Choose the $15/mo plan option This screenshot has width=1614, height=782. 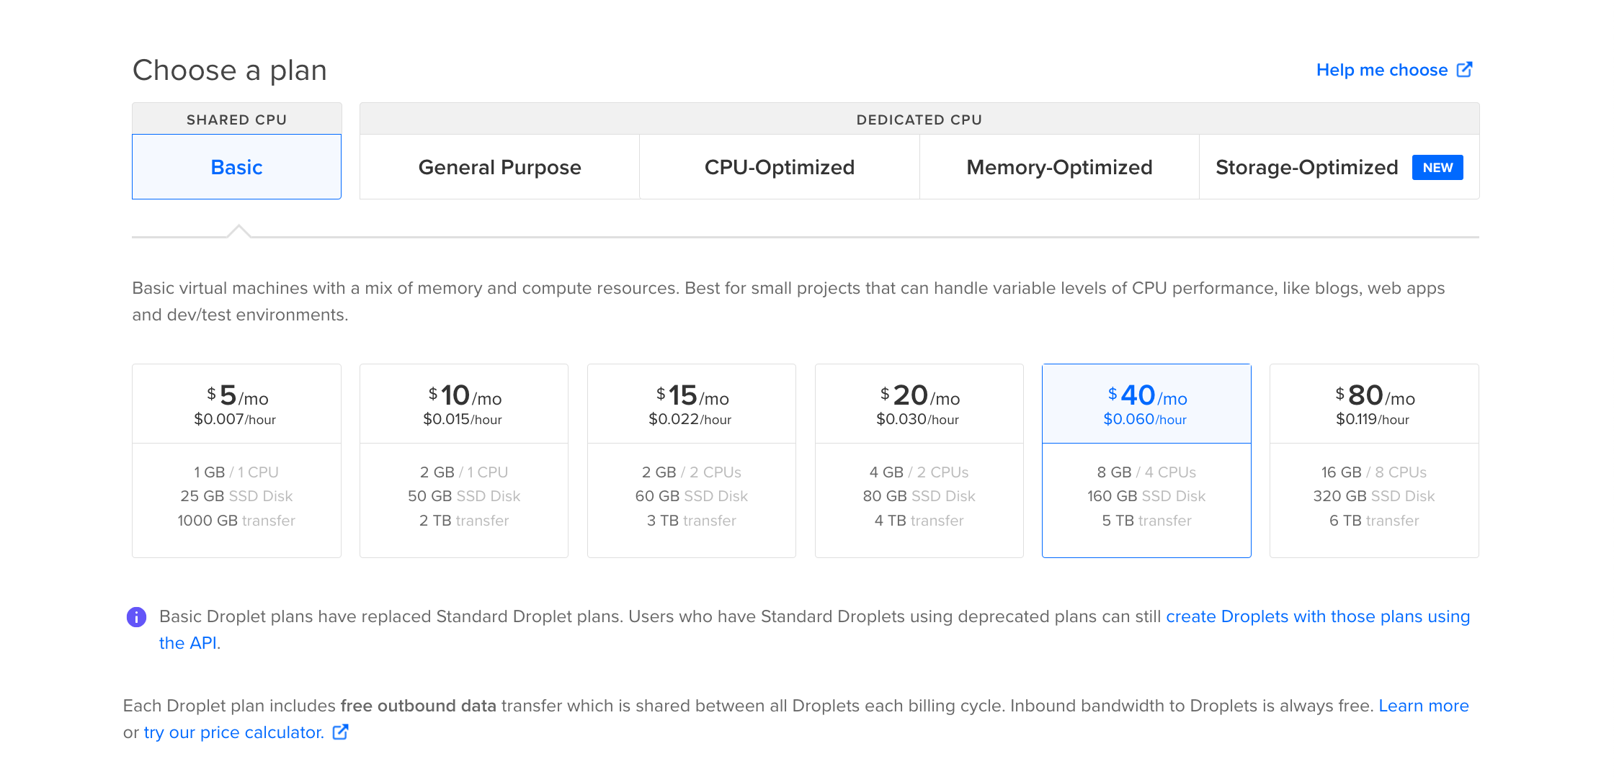(x=692, y=461)
